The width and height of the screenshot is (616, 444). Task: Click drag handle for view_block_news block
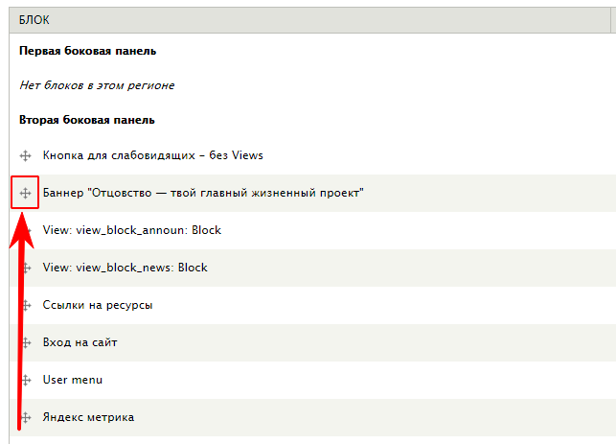(25, 268)
